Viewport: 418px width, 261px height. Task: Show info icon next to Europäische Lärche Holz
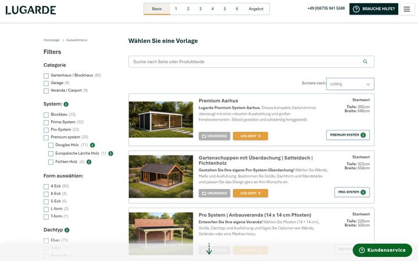coord(111,153)
